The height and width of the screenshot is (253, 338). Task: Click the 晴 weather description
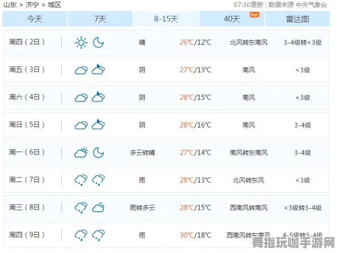[x=142, y=43]
